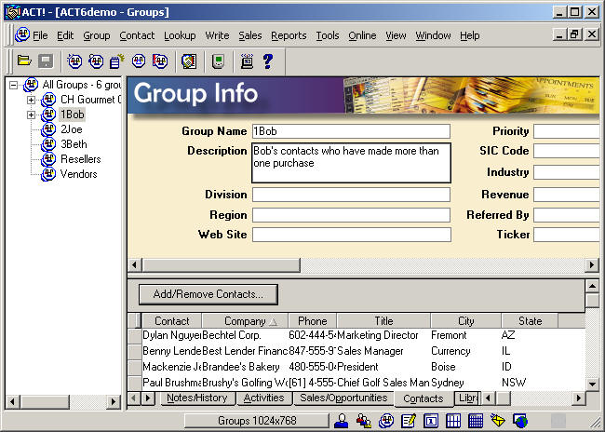
Task: Open the Groups 1024x768 layout selector
Action: pyautogui.click(x=257, y=421)
